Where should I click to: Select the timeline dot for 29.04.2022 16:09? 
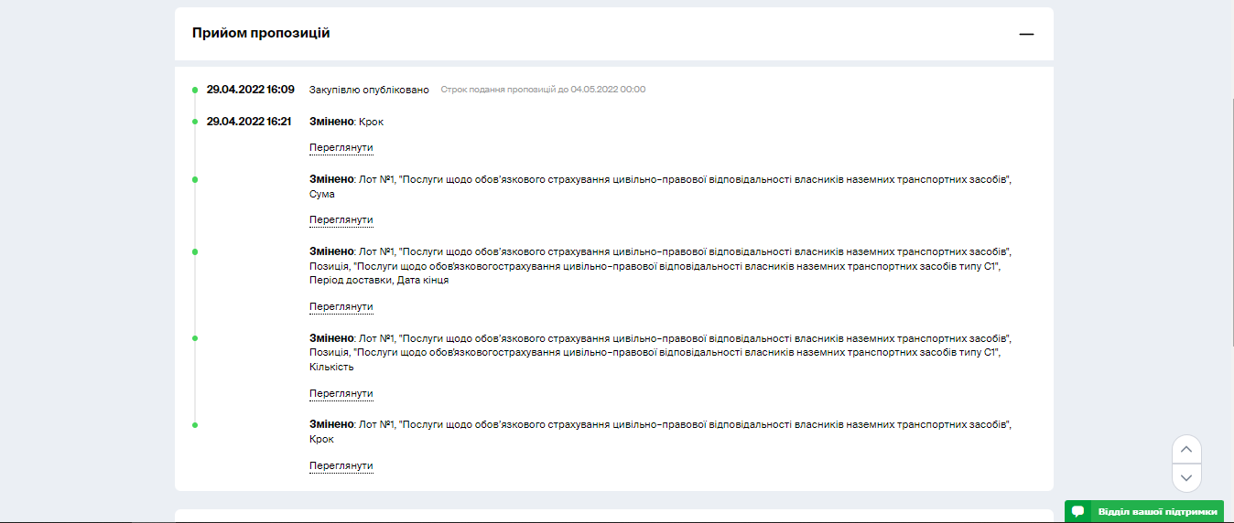pos(195,91)
